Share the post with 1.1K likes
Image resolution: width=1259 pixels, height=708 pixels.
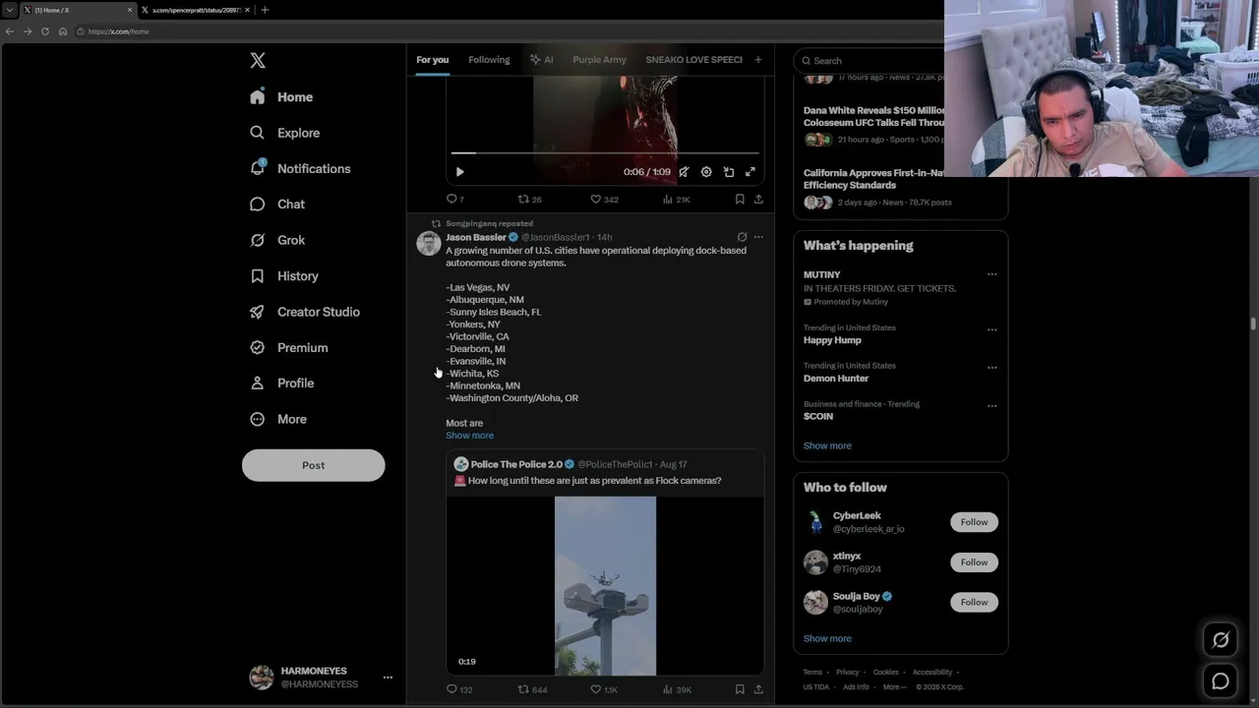pos(758,689)
